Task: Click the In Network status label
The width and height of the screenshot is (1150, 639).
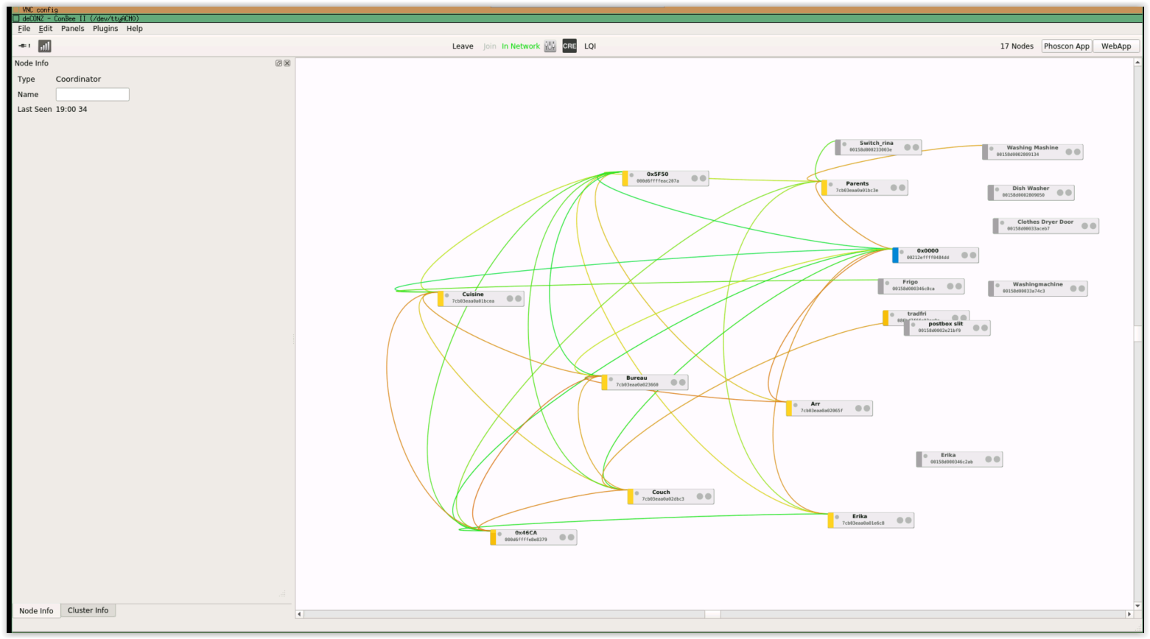Action: tap(521, 46)
